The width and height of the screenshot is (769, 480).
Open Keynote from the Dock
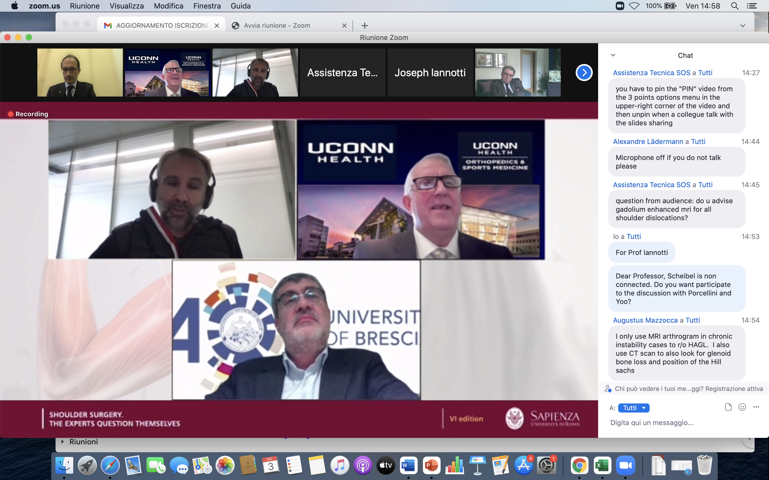(x=477, y=466)
